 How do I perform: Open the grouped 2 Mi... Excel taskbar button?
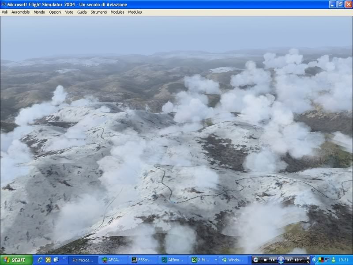(203, 260)
